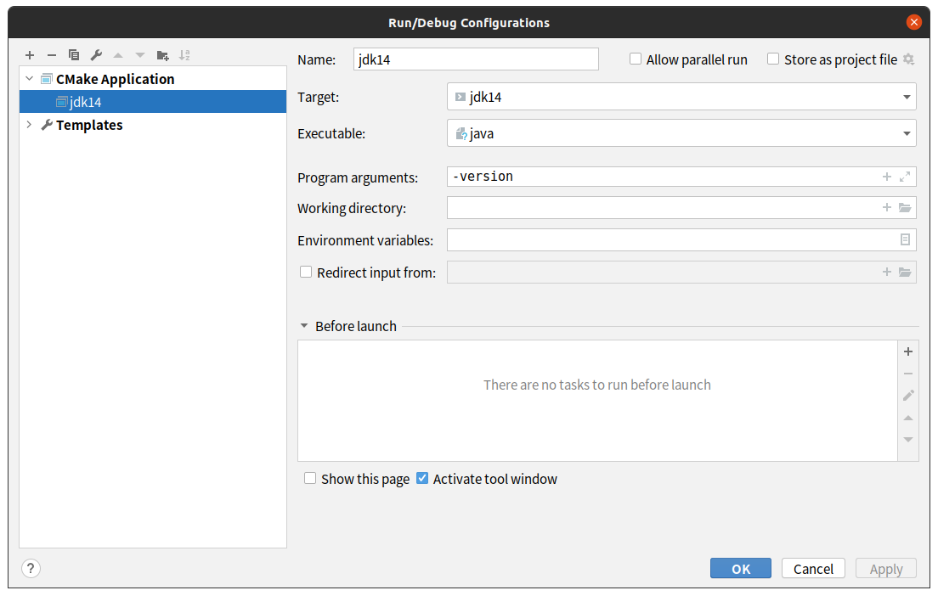Edit environment variables list icon

[905, 240]
